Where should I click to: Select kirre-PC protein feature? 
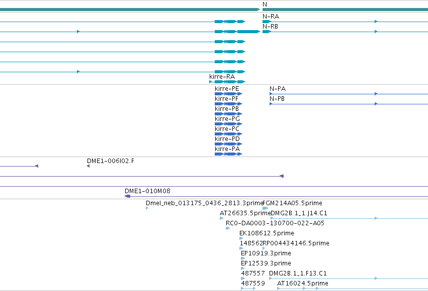pos(228,134)
